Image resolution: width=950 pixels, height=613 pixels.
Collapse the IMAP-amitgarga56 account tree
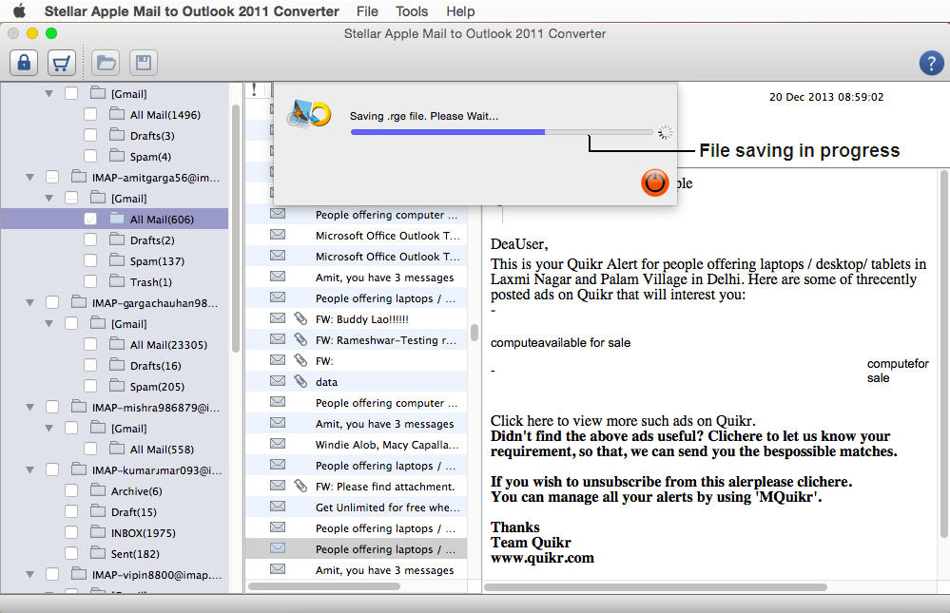click(x=29, y=178)
